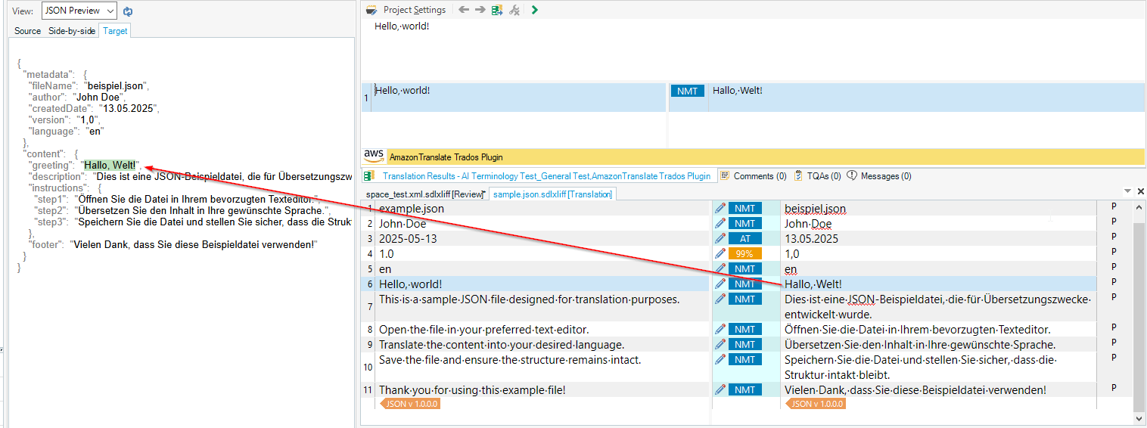Click target 'Vielen Dank, dass Sie diese Beispieldatei verwenden!' in row 11
The height and width of the screenshot is (428, 1147).
click(x=915, y=389)
